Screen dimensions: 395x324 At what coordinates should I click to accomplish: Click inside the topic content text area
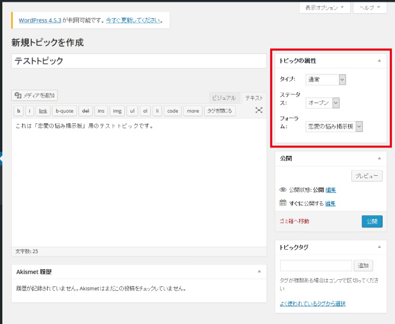pos(139,183)
